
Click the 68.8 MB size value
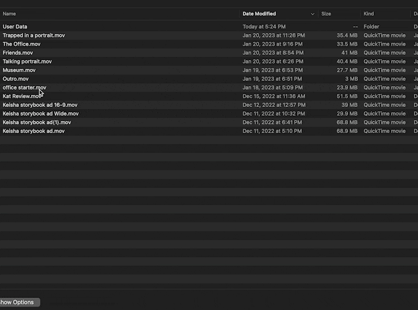tap(347, 123)
